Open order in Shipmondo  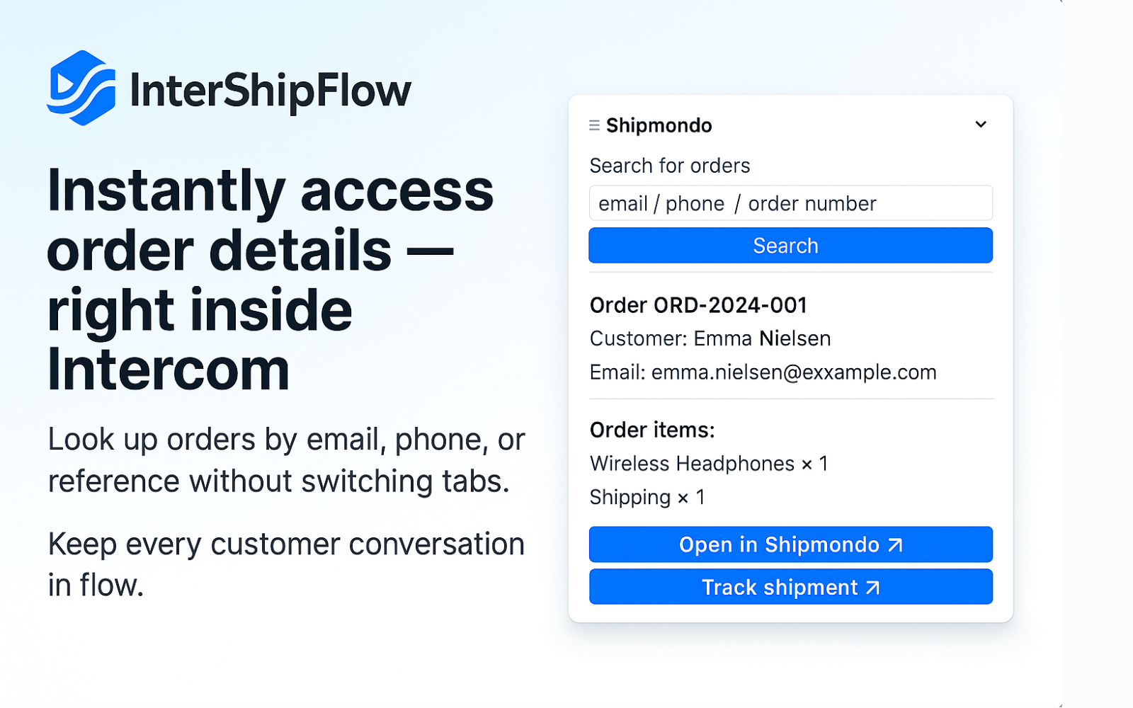tap(790, 544)
